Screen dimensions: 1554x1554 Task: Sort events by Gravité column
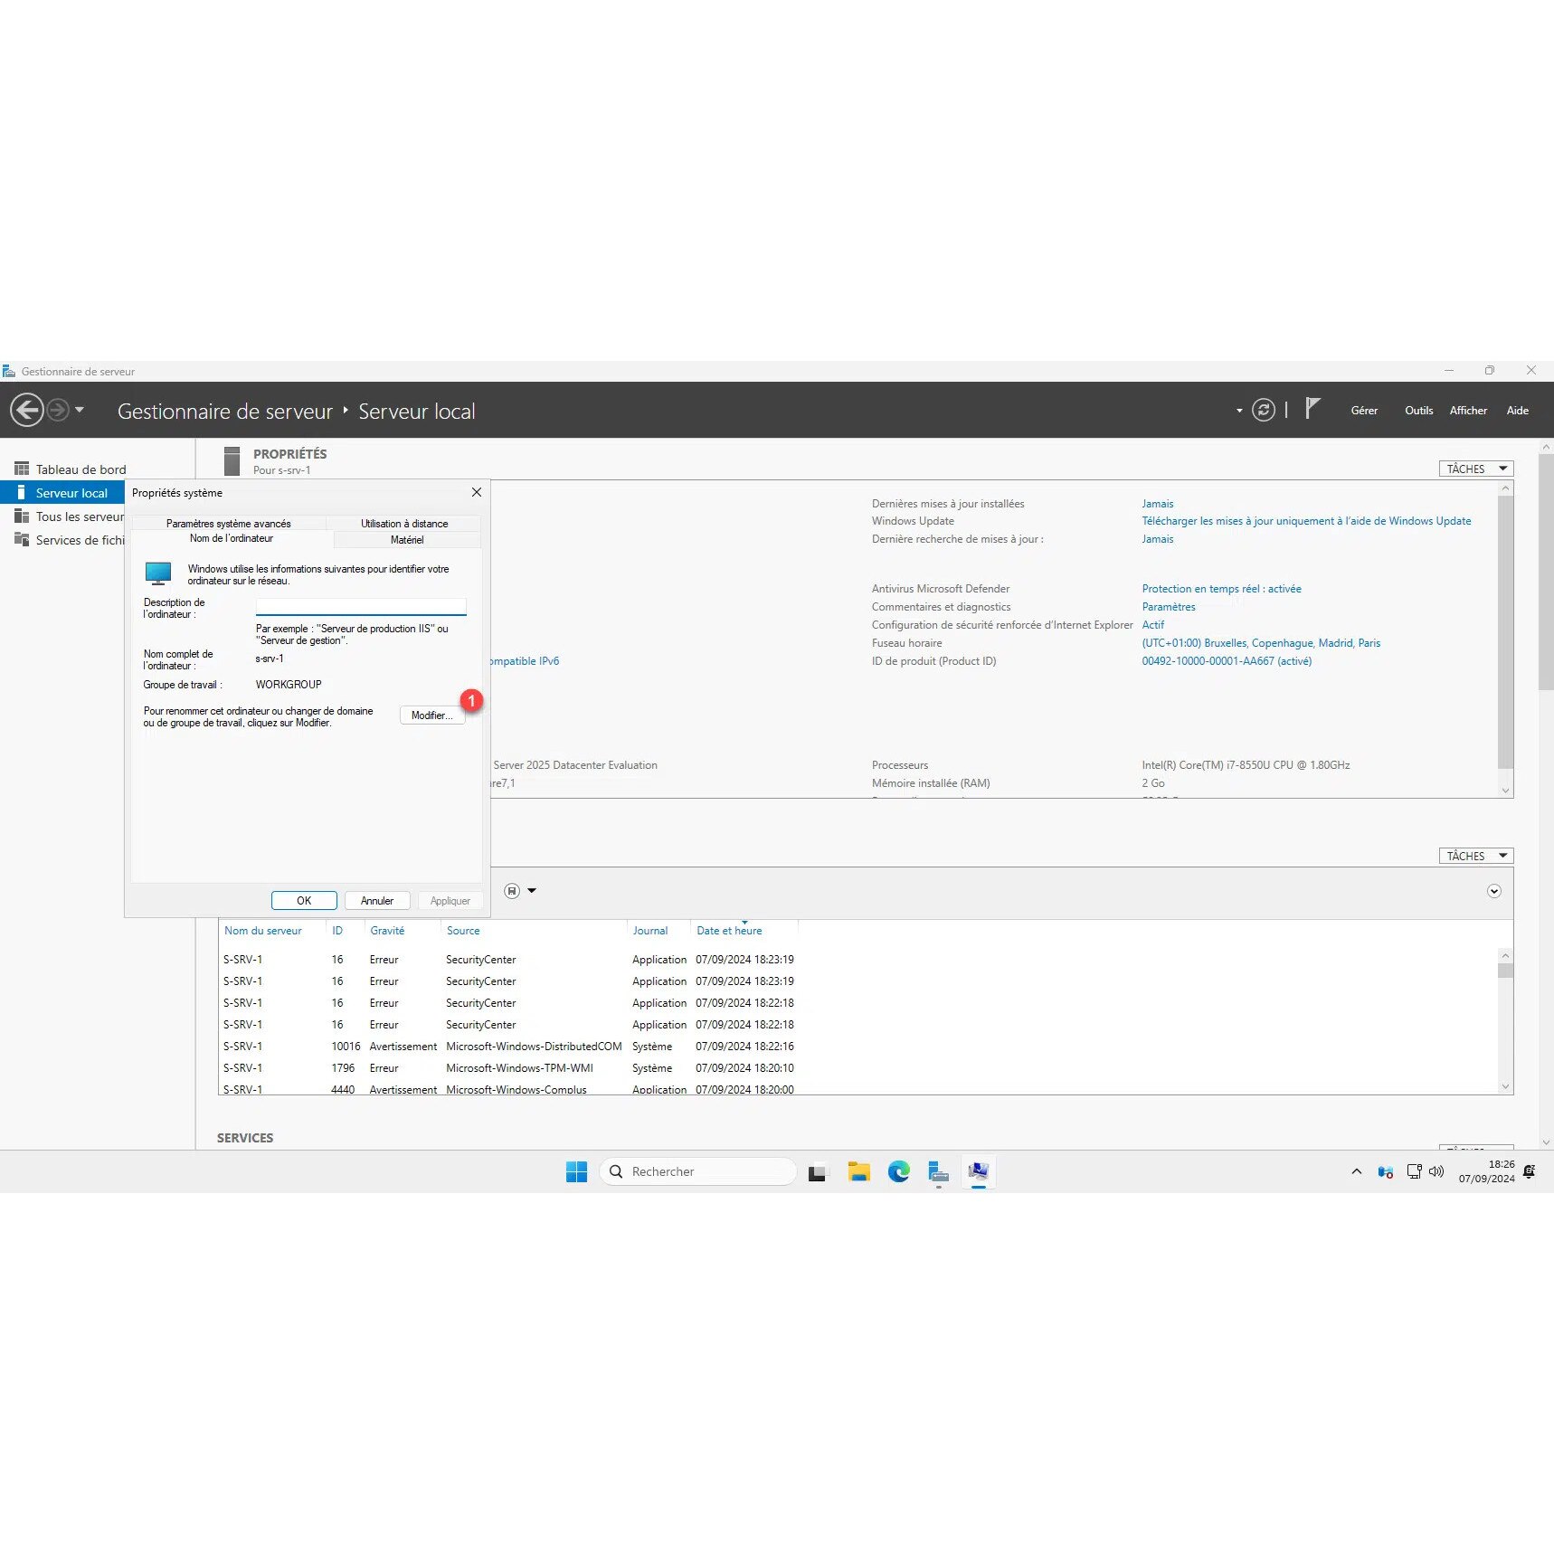click(387, 930)
